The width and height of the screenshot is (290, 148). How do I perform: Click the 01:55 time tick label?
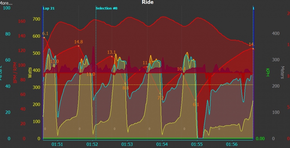[197, 144]
